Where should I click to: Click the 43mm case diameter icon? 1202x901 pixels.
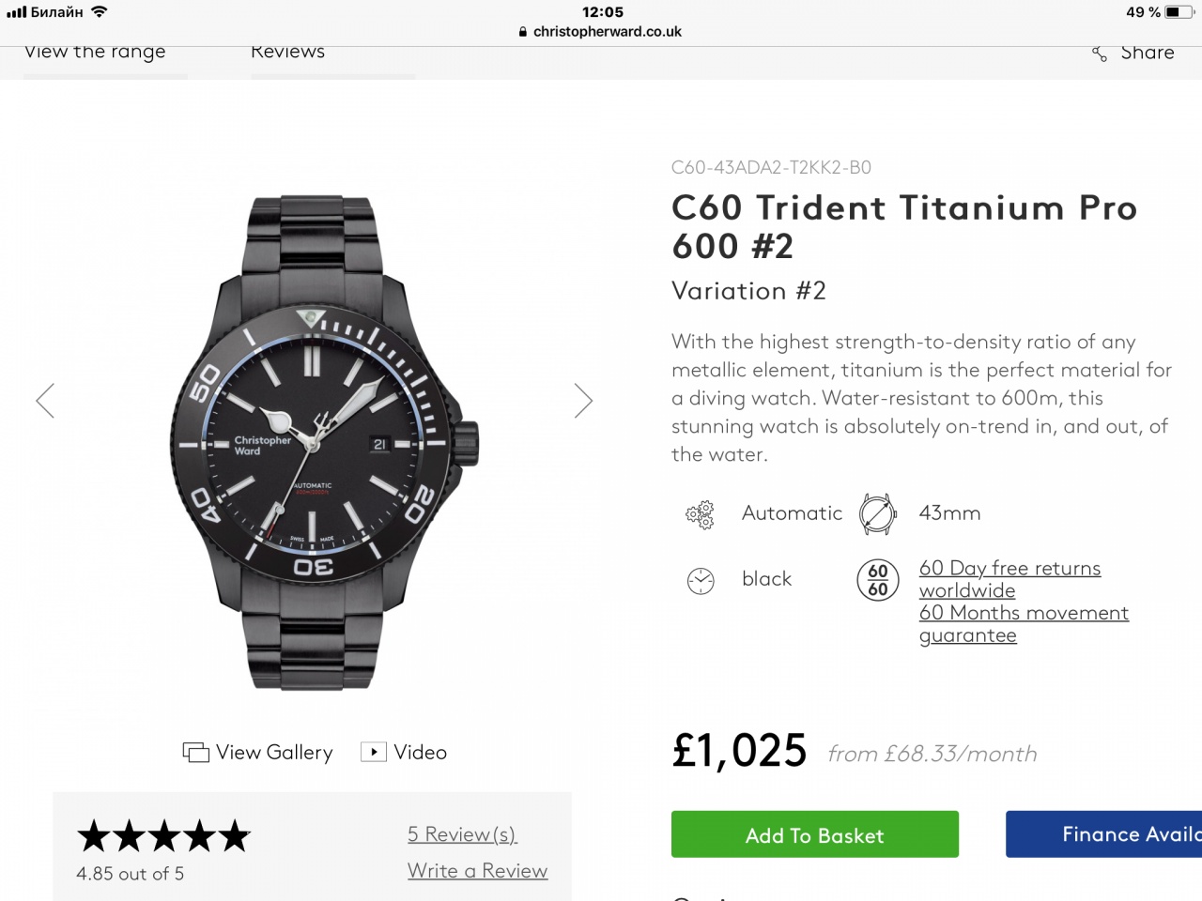click(x=876, y=514)
